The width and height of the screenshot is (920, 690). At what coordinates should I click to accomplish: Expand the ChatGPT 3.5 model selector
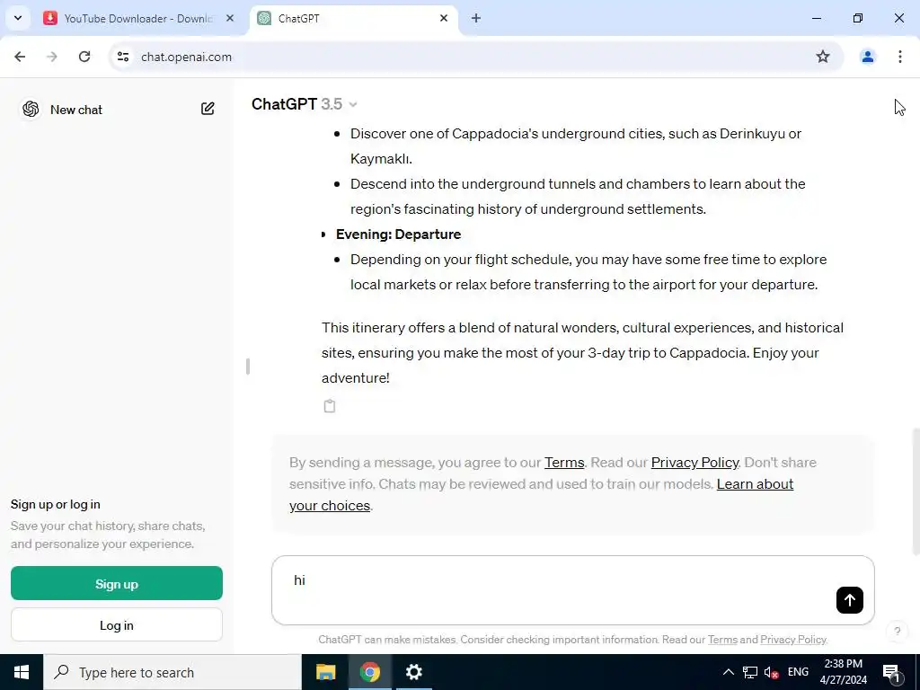[305, 104]
